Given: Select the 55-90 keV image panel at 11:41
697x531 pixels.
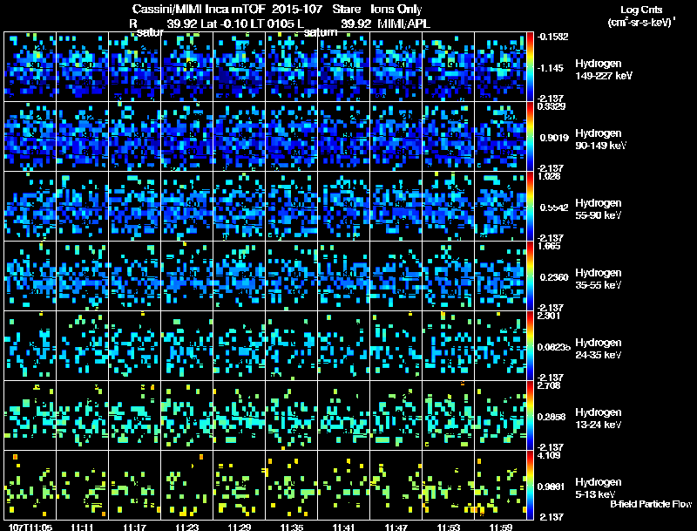Looking at the screenshot, I should [343, 207].
